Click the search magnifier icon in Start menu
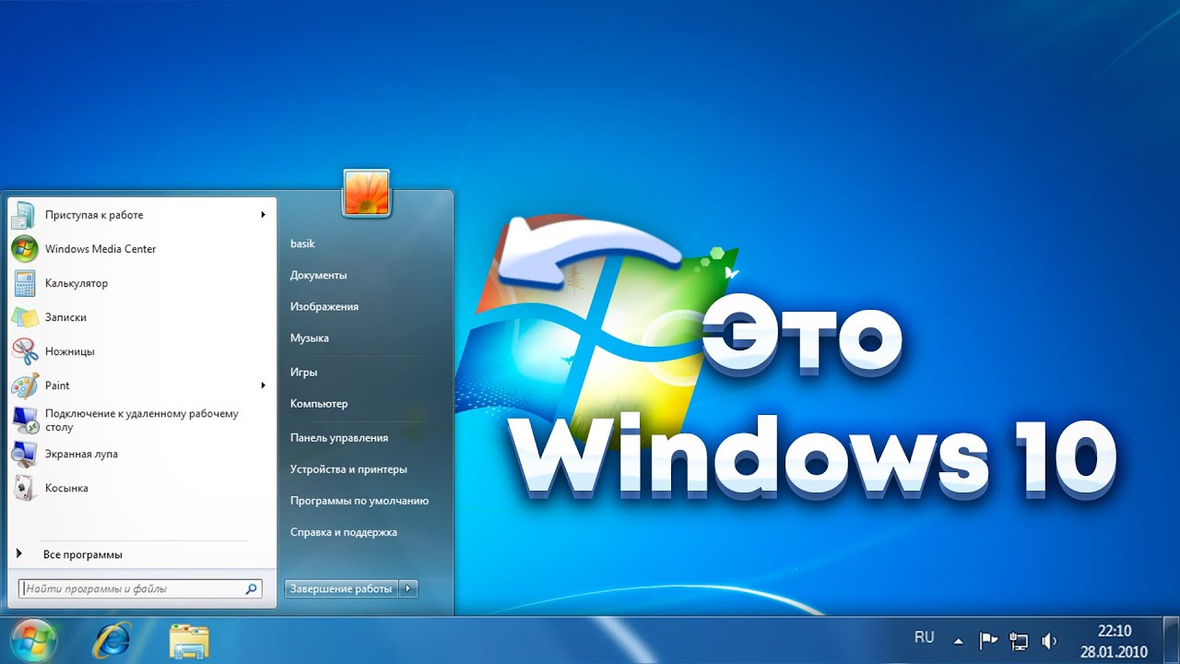Viewport: 1180px width, 664px height. pos(251,588)
